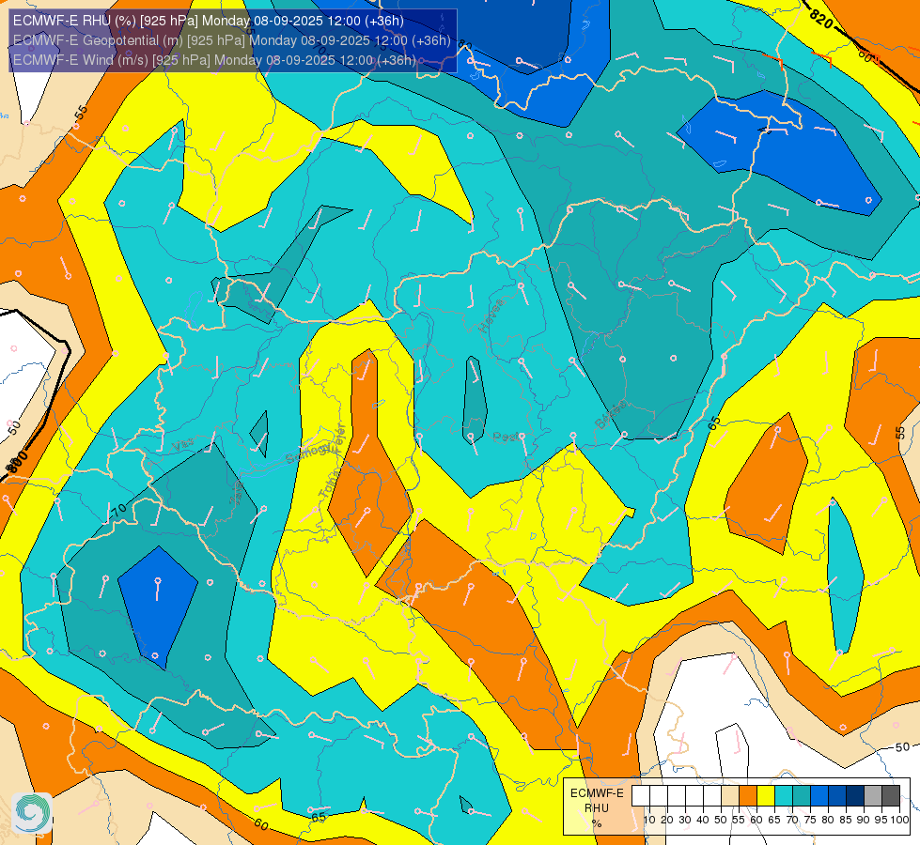Pick the bright blue 75–80 legend swatch
Screen dimensions: 920x845
[x=819, y=796]
